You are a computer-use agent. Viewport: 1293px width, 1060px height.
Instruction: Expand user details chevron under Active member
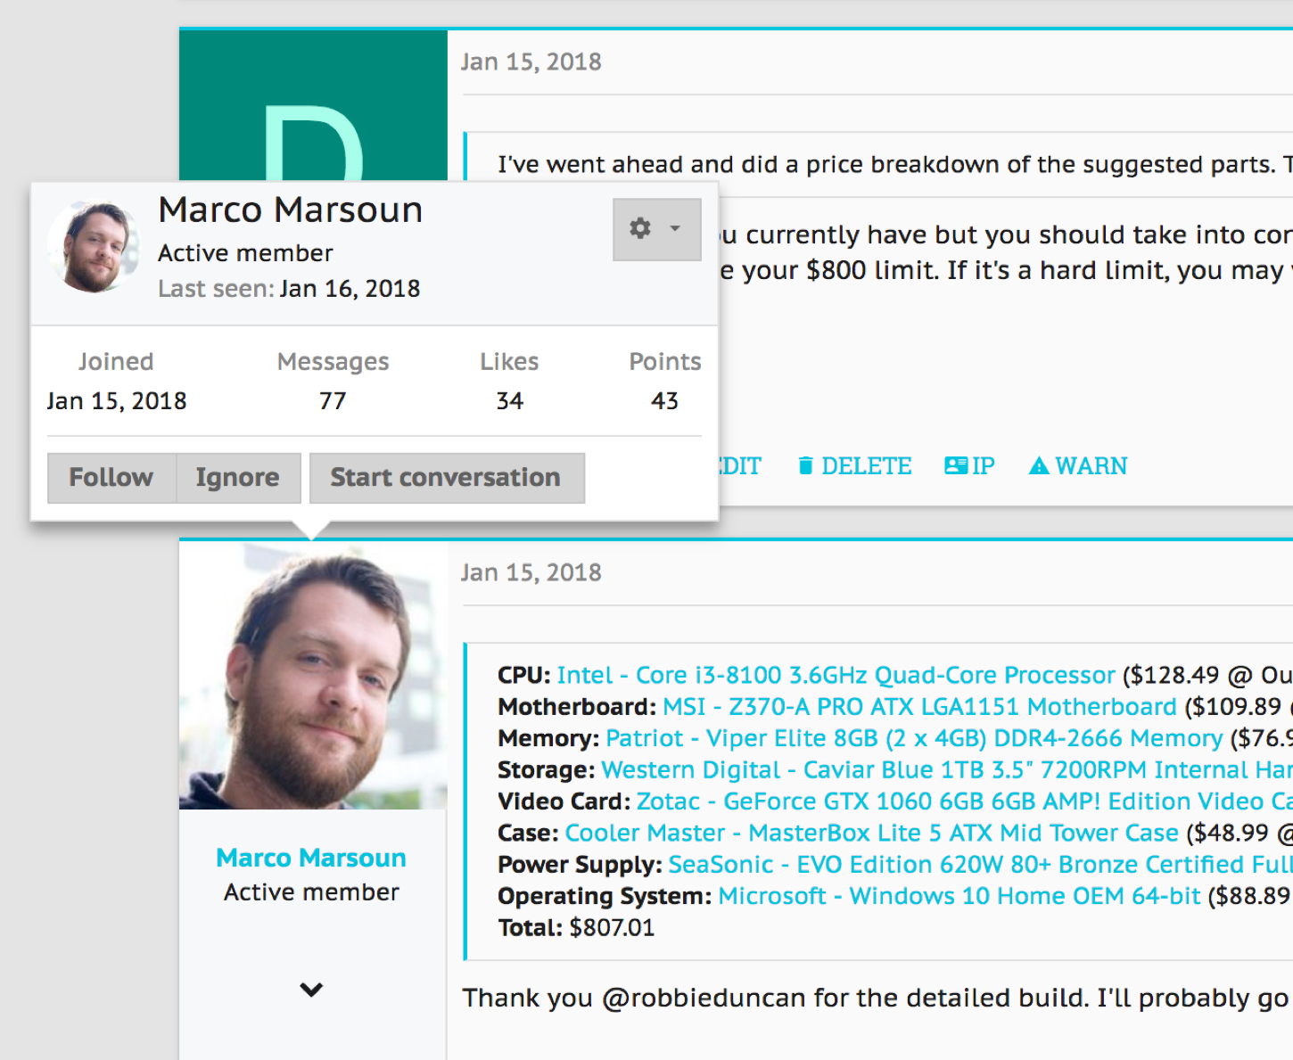311,990
